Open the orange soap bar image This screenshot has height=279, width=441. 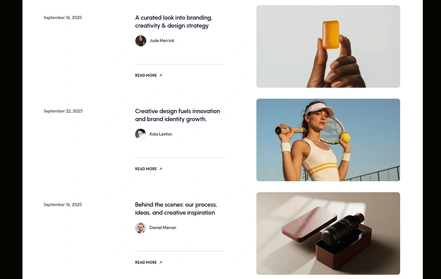click(328, 46)
